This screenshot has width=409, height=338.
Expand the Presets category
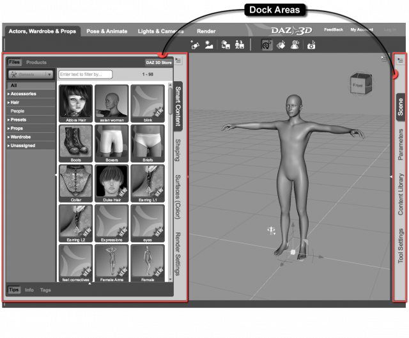pyautogui.click(x=31, y=119)
